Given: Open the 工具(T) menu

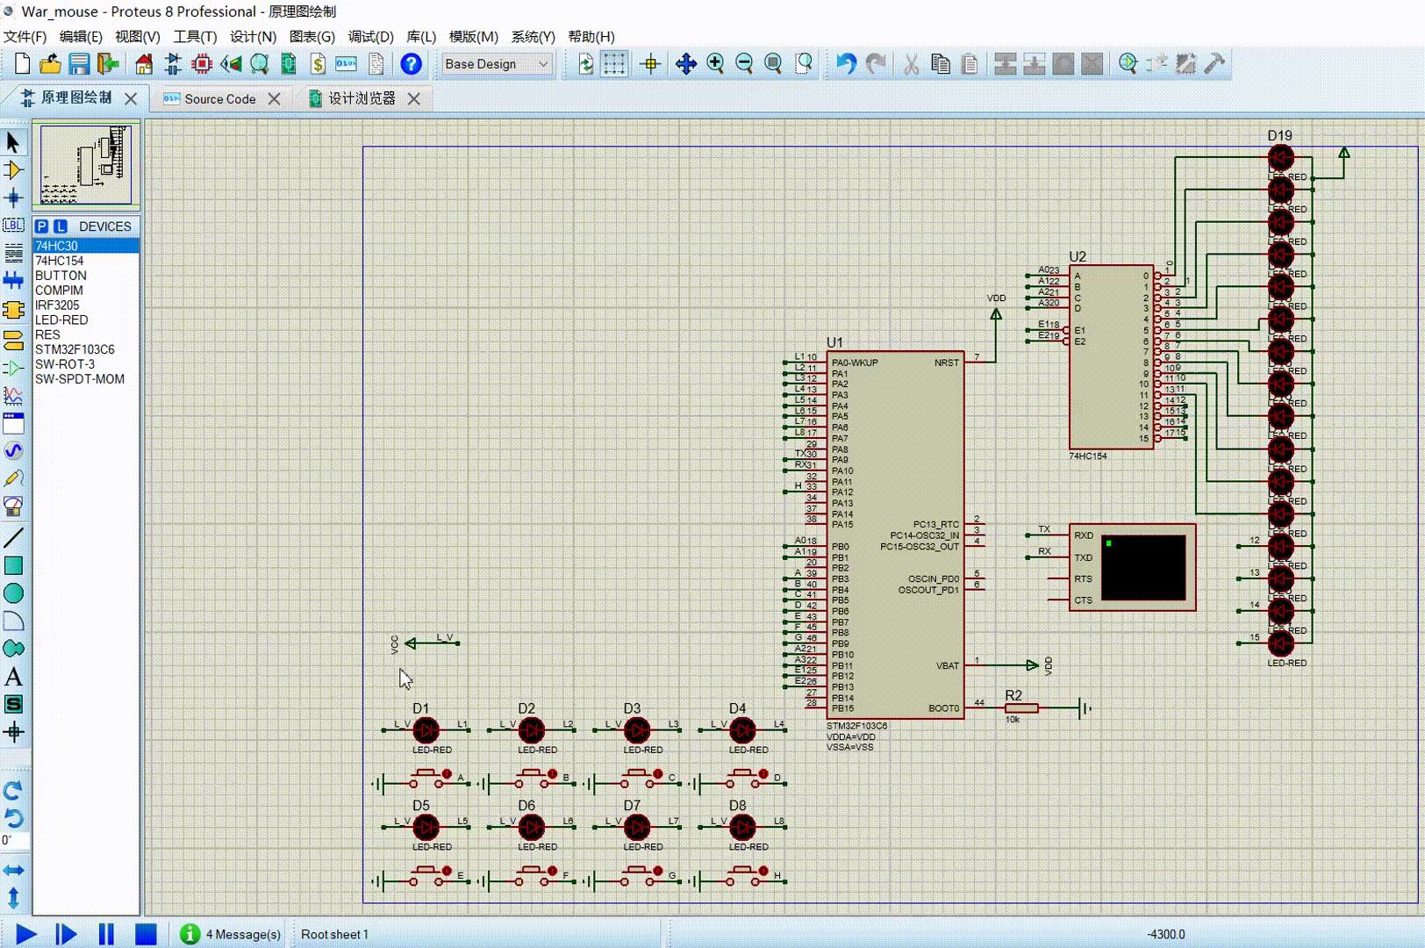Looking at the screenshot, I should (195, 37).
